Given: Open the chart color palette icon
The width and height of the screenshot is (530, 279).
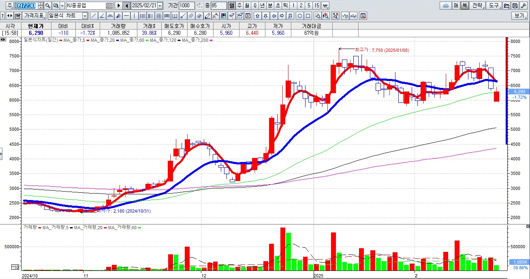Looking at the screenshot, I should [223, 16].
